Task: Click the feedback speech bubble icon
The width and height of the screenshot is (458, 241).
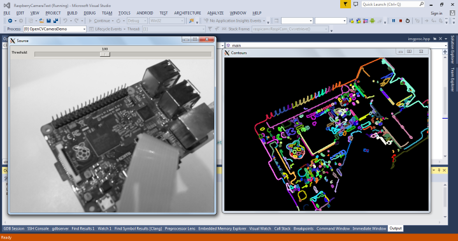Action: tap(355, 4)
